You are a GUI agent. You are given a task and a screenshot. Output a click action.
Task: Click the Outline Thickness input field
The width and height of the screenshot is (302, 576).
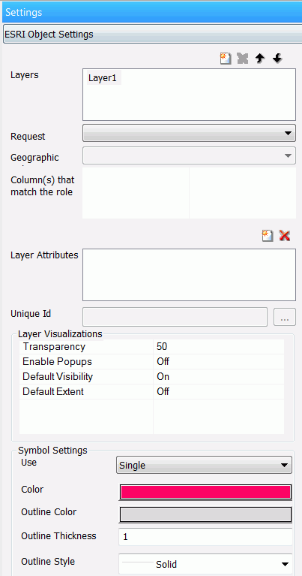pos(205,537)
